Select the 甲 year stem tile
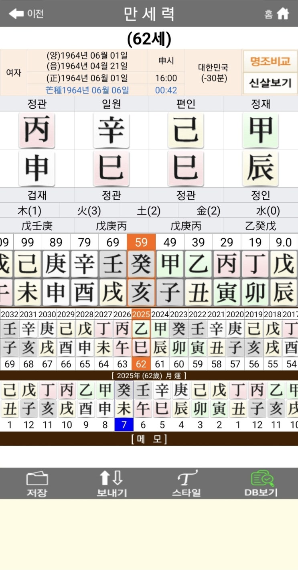 (261, 130)
